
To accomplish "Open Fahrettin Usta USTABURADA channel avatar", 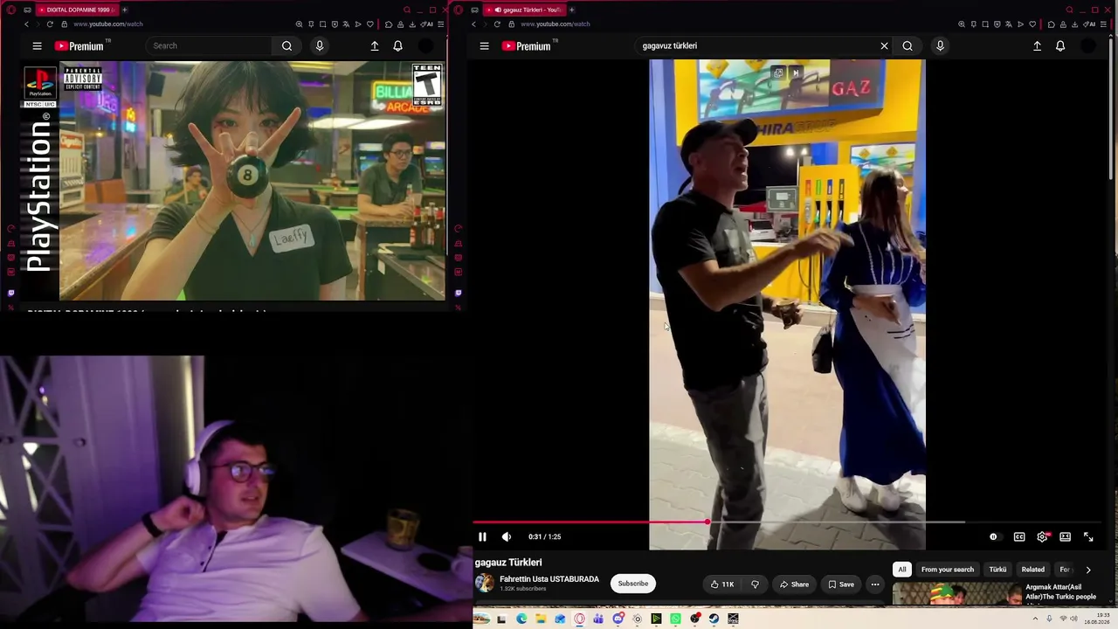I will pyautogui.click(x=485, y=583).
